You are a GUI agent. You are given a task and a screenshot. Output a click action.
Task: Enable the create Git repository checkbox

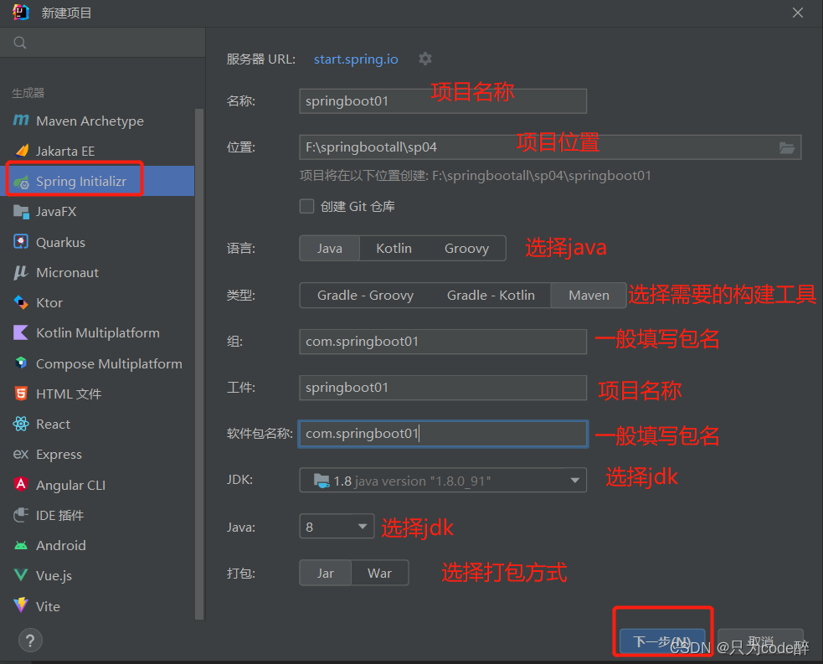(306, 206)
